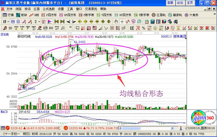This screenshot has width=217, height=137.
Task: Click the 论坛 forum button
Action: coord(180,3)
